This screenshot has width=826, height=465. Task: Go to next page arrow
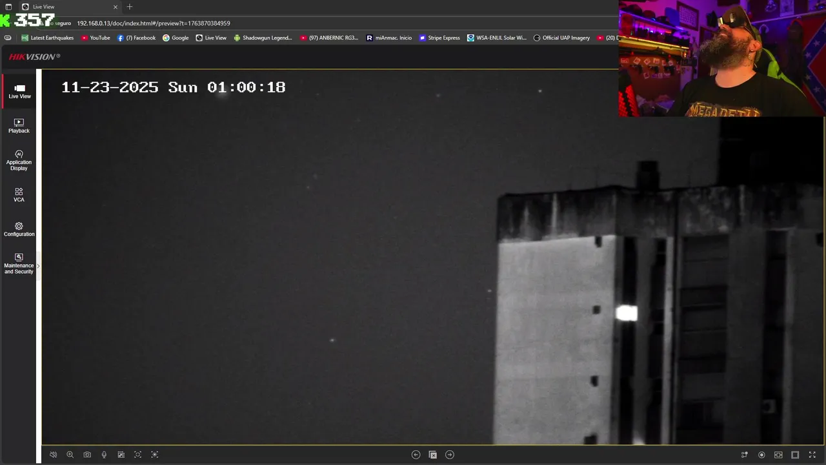[x=450, y=455]
